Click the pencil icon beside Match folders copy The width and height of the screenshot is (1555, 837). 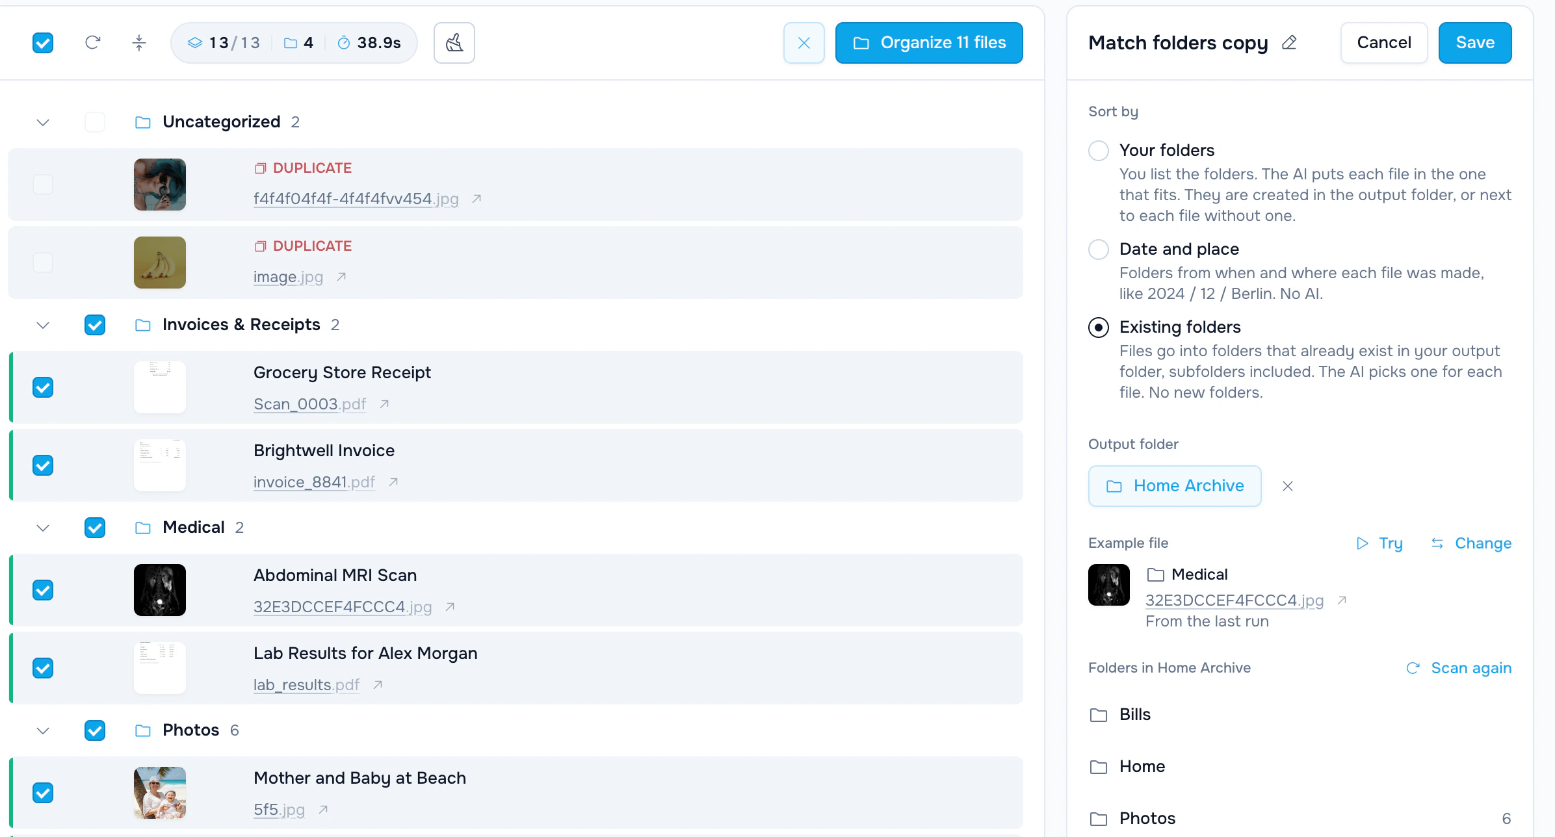(x=1289, y=43)
